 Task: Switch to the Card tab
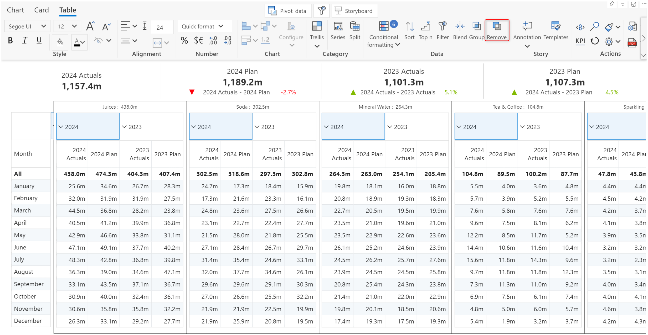coord(41,10)
